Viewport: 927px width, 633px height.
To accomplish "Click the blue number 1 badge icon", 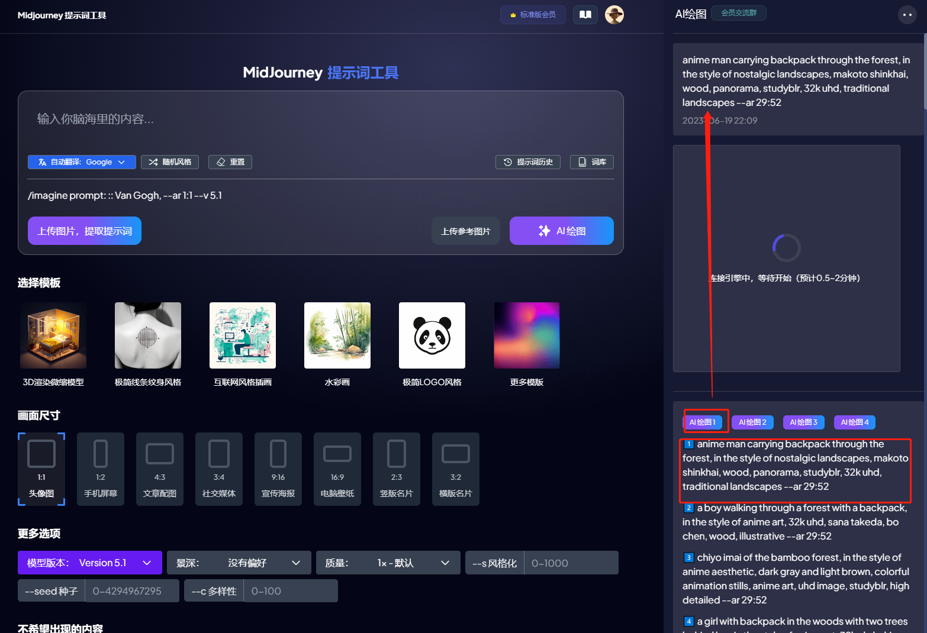I will click(x=689, y=444).
